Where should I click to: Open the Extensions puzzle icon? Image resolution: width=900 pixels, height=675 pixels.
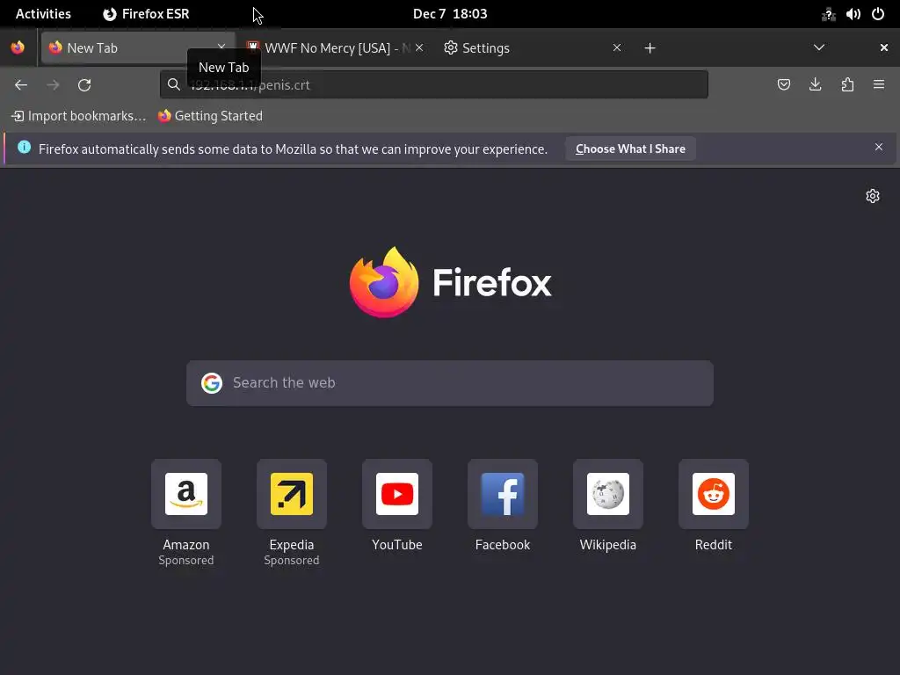(847, 85)
